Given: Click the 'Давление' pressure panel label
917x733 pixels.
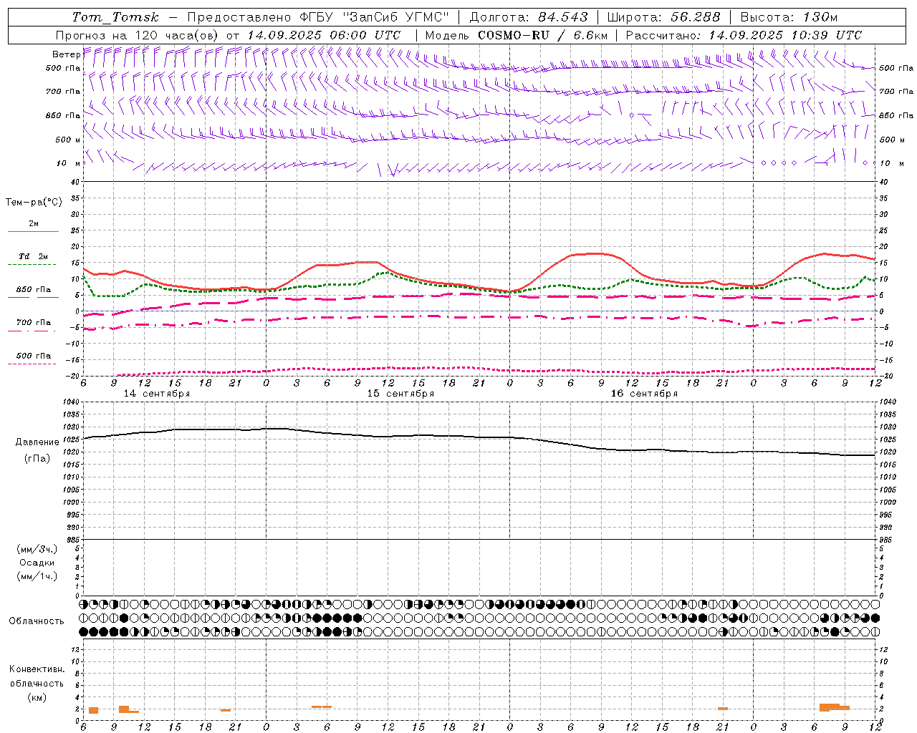Looking at the screenshot, I should tap(37, 442).
